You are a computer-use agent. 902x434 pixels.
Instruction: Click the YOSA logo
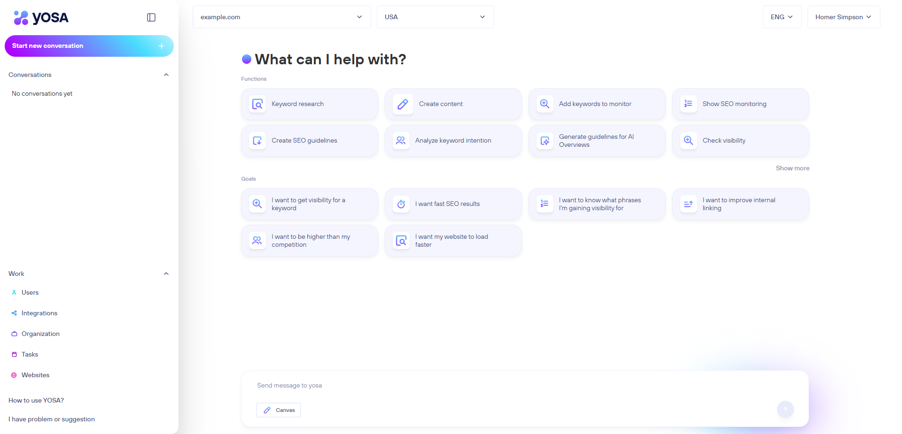(41, 18)
